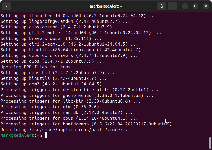
Task: Click the block cursor at the prompt
Action: click(46, 135)
